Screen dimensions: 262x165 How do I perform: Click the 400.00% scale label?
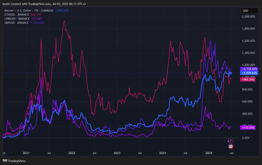[x=247, y=114]
